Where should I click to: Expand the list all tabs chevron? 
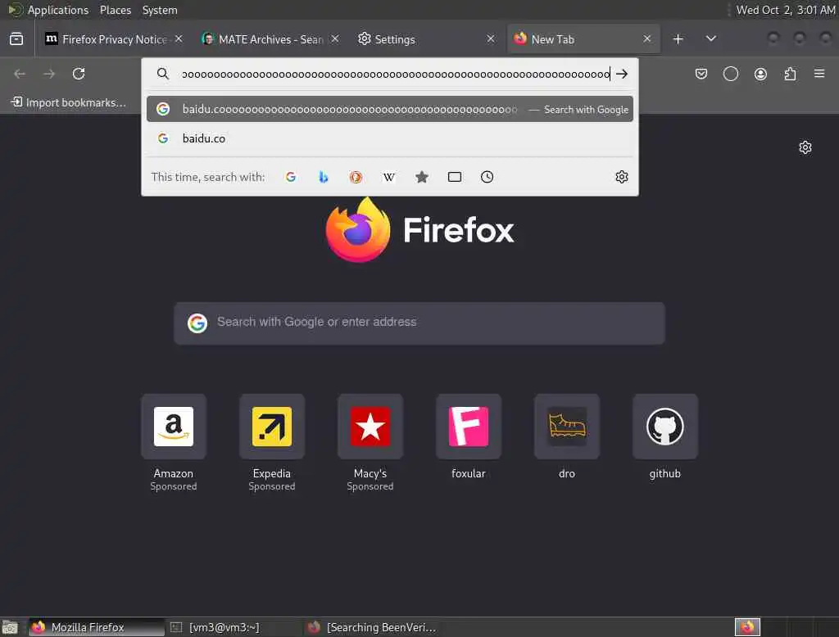click(x=710, y=38)
